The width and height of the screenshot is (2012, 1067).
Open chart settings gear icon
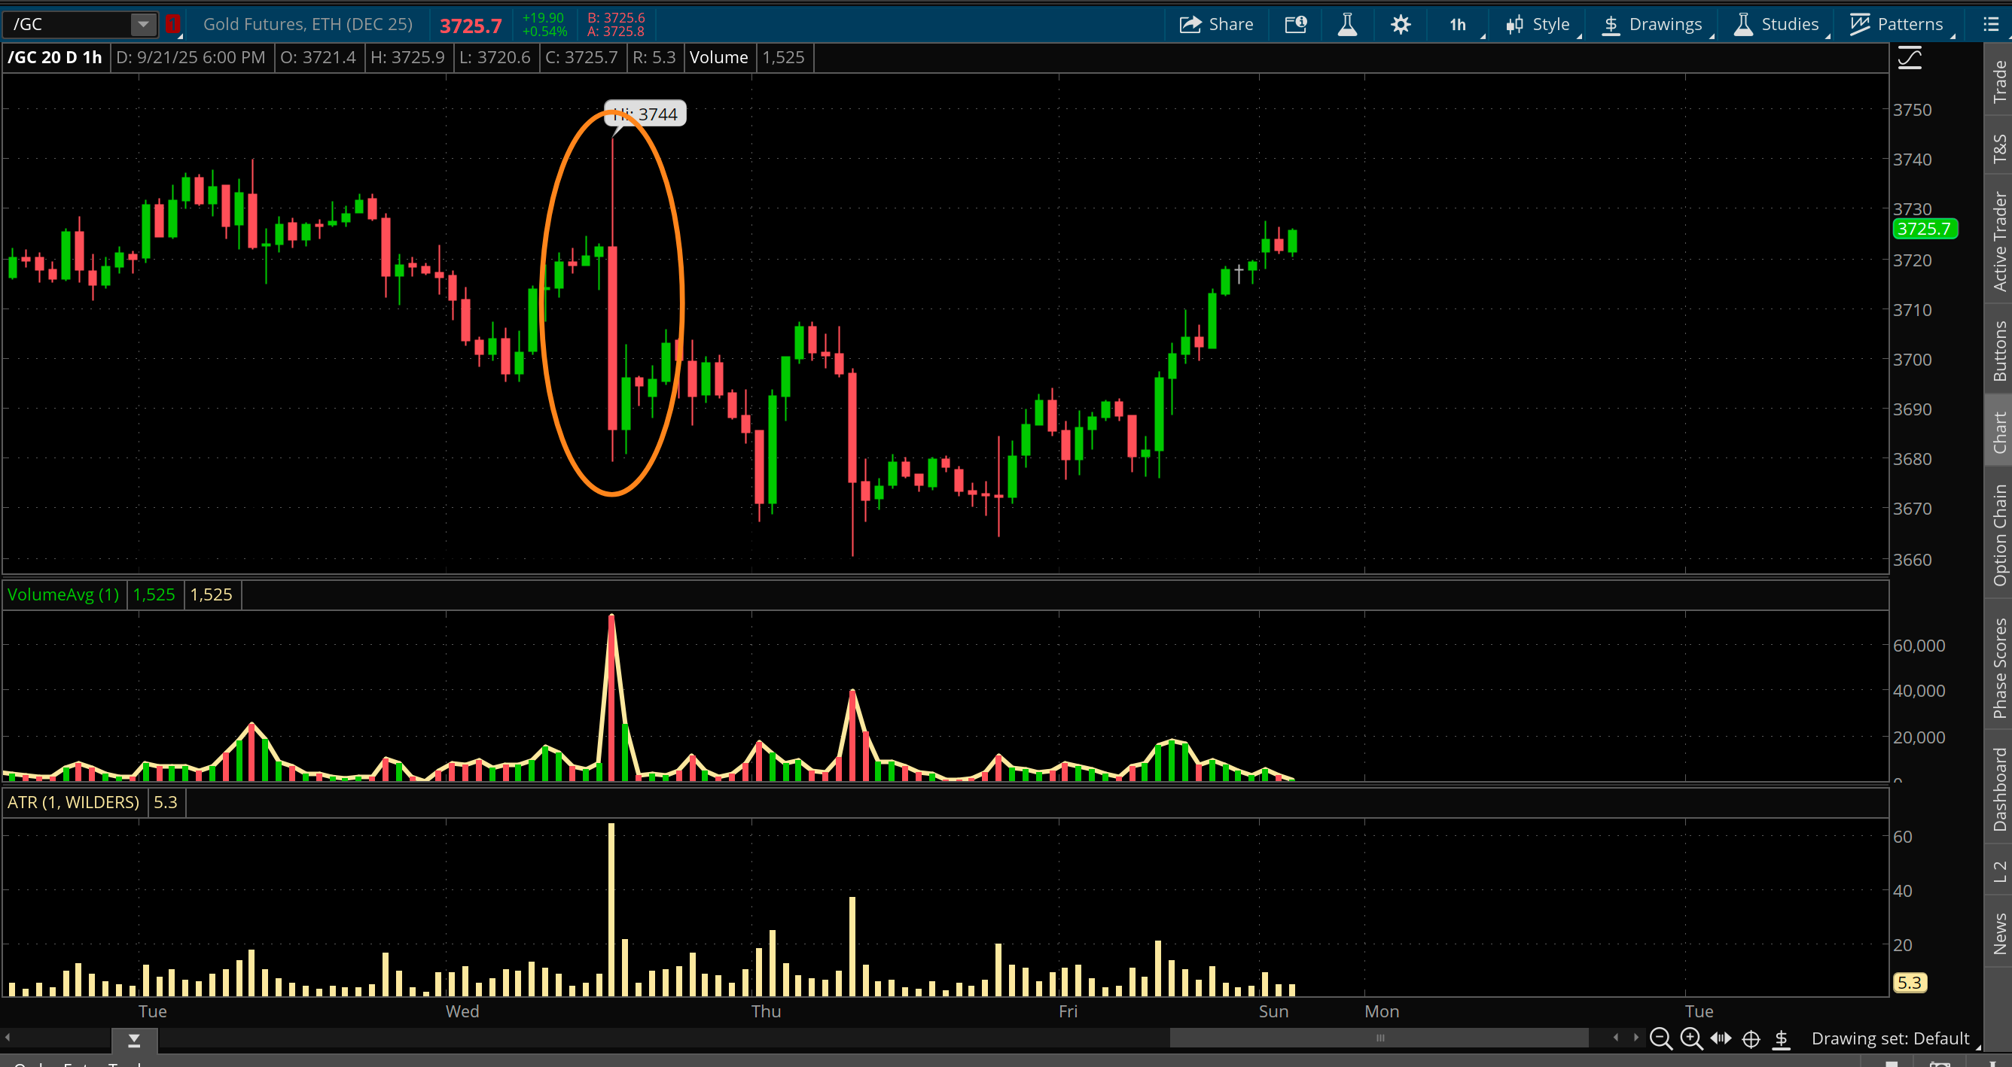point(1401,24)
